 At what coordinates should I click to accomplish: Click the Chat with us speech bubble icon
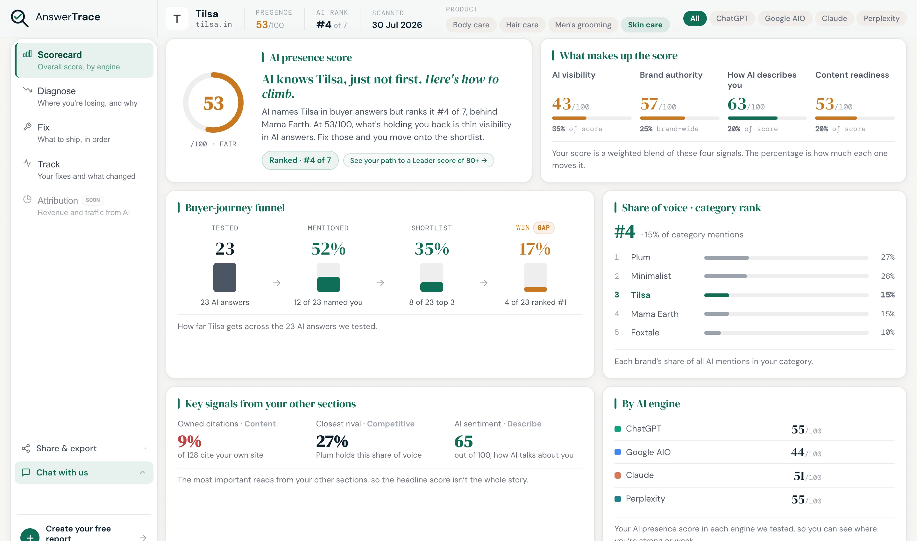(26, 473)
